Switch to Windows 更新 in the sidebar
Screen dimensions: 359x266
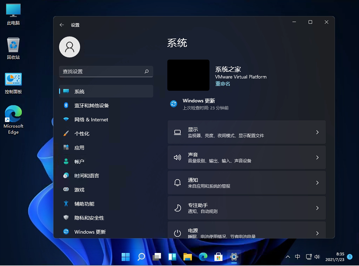tap(90, 232)
